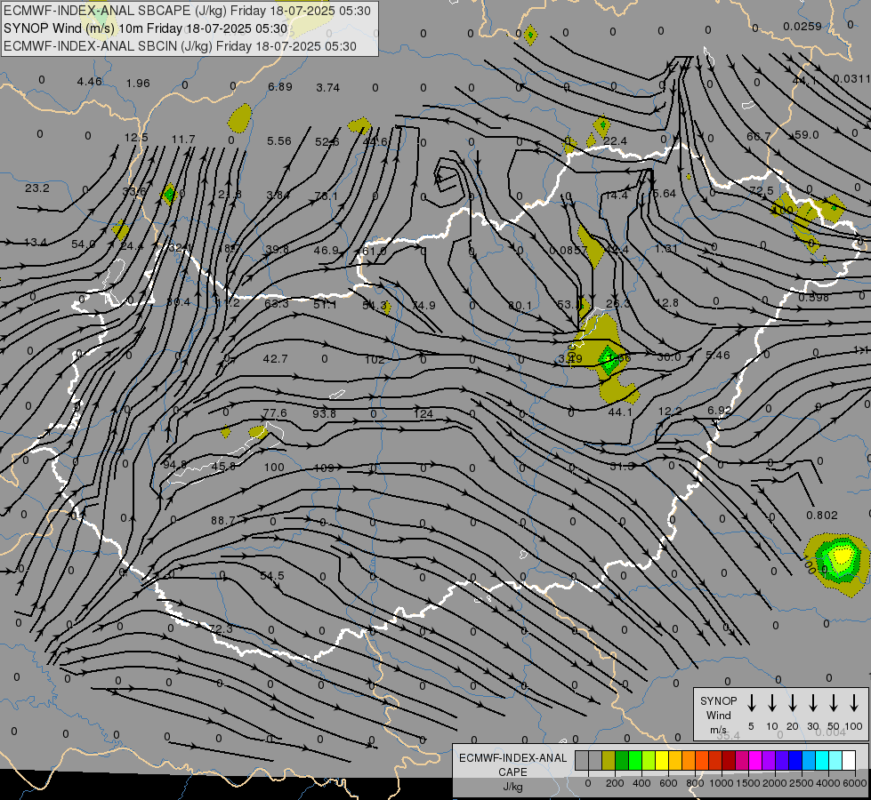871x800 pixels.
Task: Click the map value 6.89
Action: (x=280, y=86)
